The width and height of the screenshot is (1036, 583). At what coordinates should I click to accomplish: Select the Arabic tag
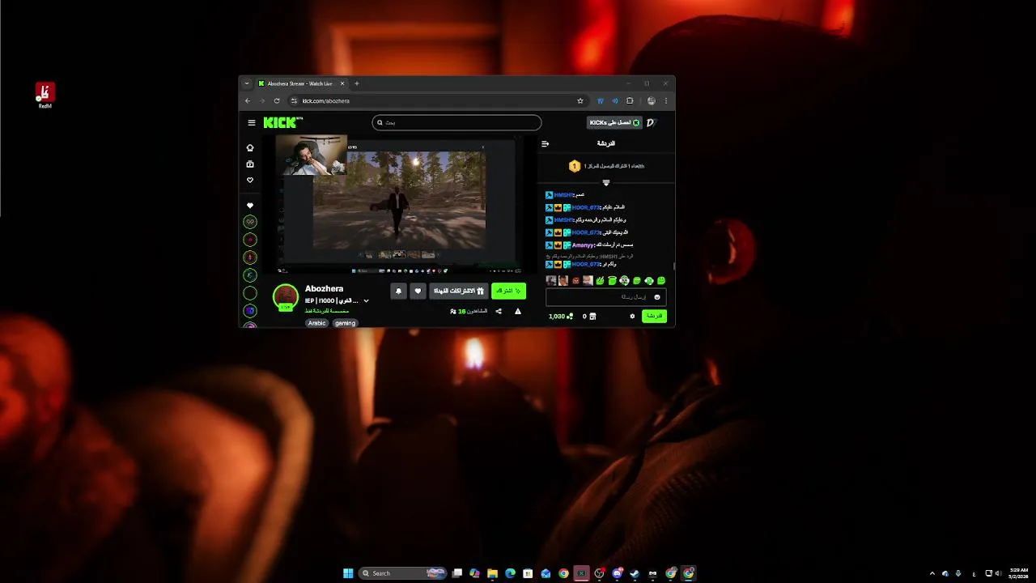(317, 323)
